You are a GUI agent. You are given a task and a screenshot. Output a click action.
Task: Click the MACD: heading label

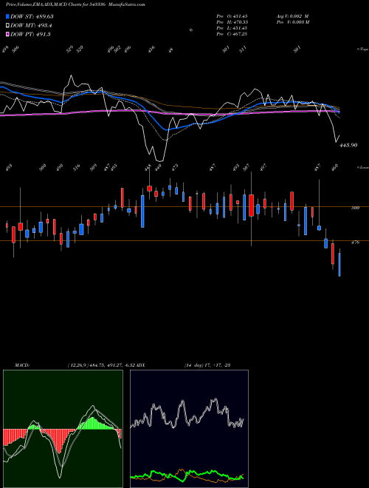22,365
